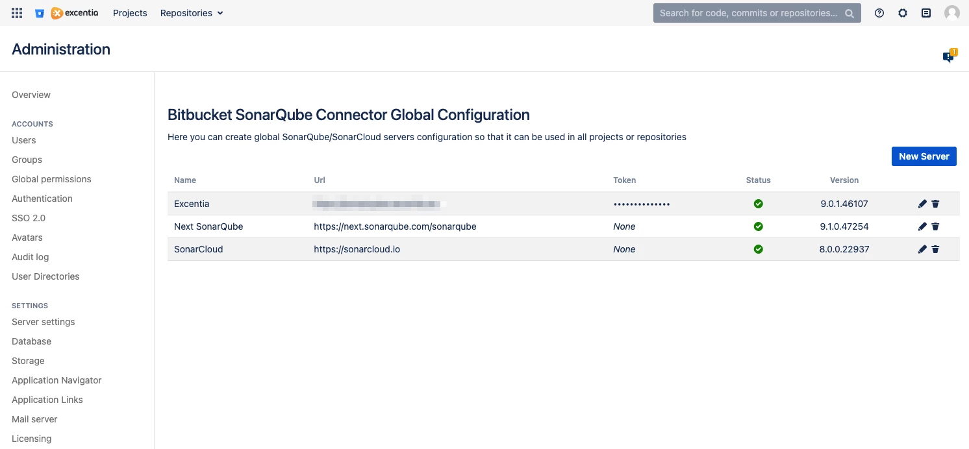Open the Licensing settings page

31,438
